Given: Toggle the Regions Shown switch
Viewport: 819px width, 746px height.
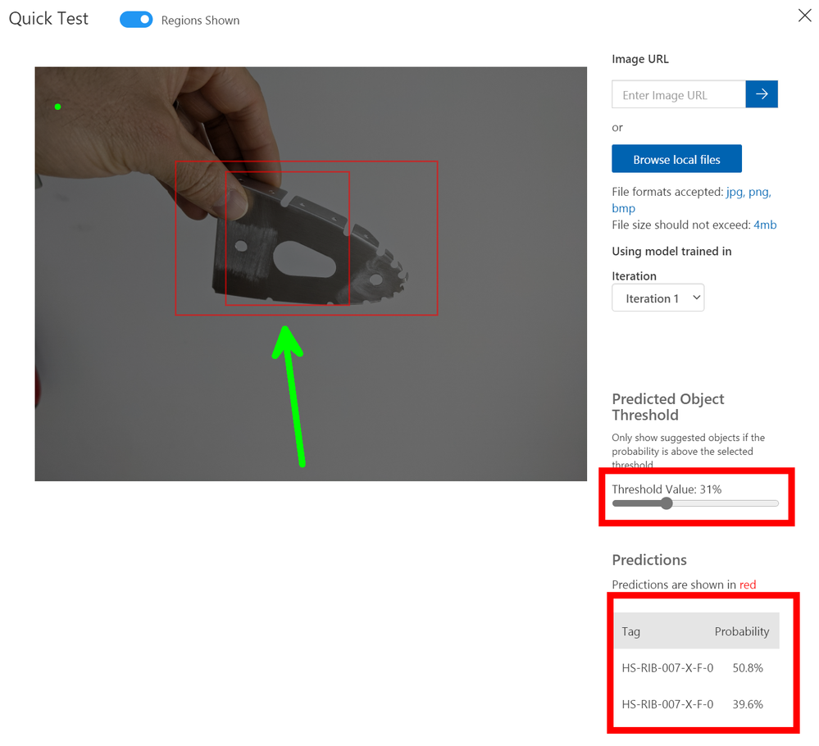Looking at the screenshot, I should pos(136,20).
